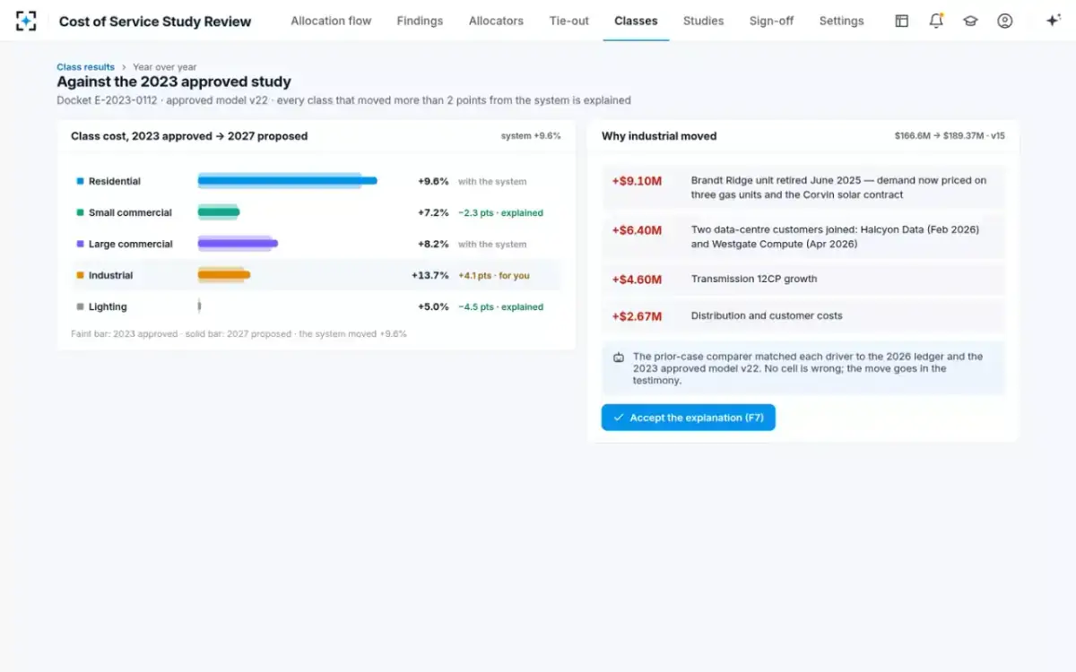Follow the Class results breadcrumb link
1076x672 pixels.
tap(85, 67)
